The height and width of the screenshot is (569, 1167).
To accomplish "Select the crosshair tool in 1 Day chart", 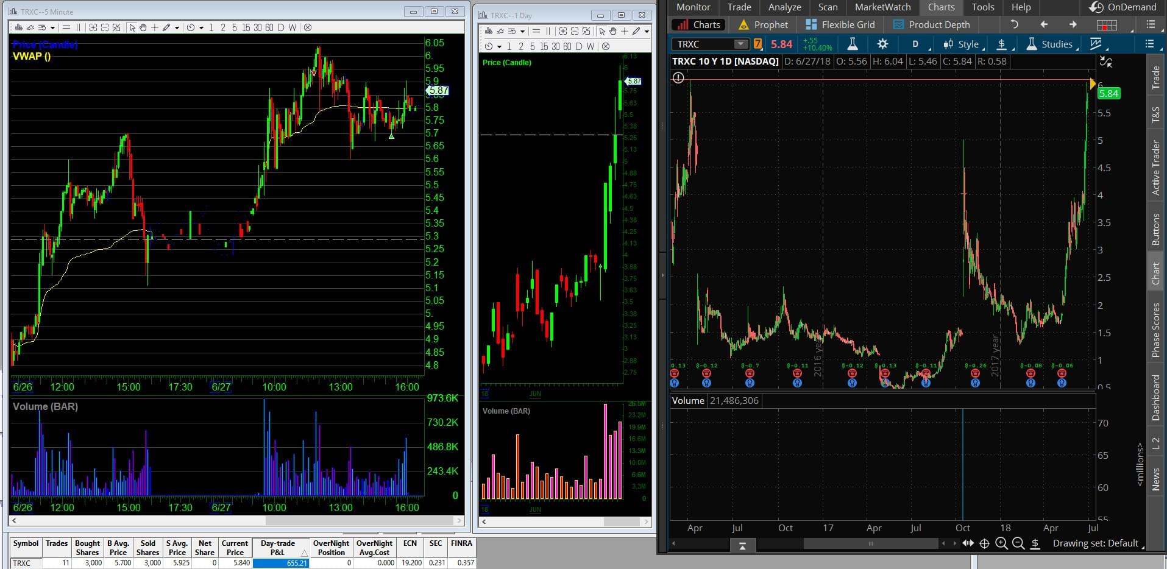I will (625, 31).
